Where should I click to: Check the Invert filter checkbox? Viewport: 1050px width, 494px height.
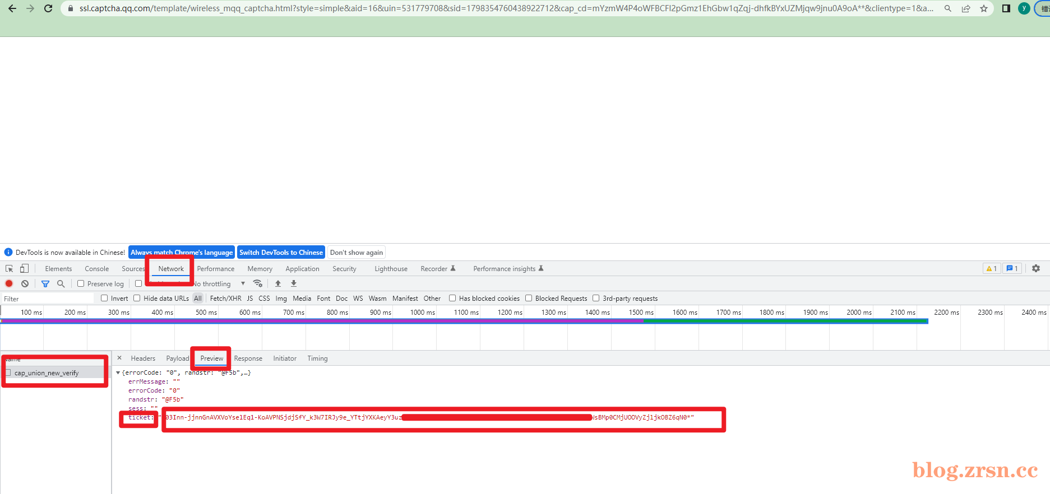pyautogui.click(x=104, y=298)
